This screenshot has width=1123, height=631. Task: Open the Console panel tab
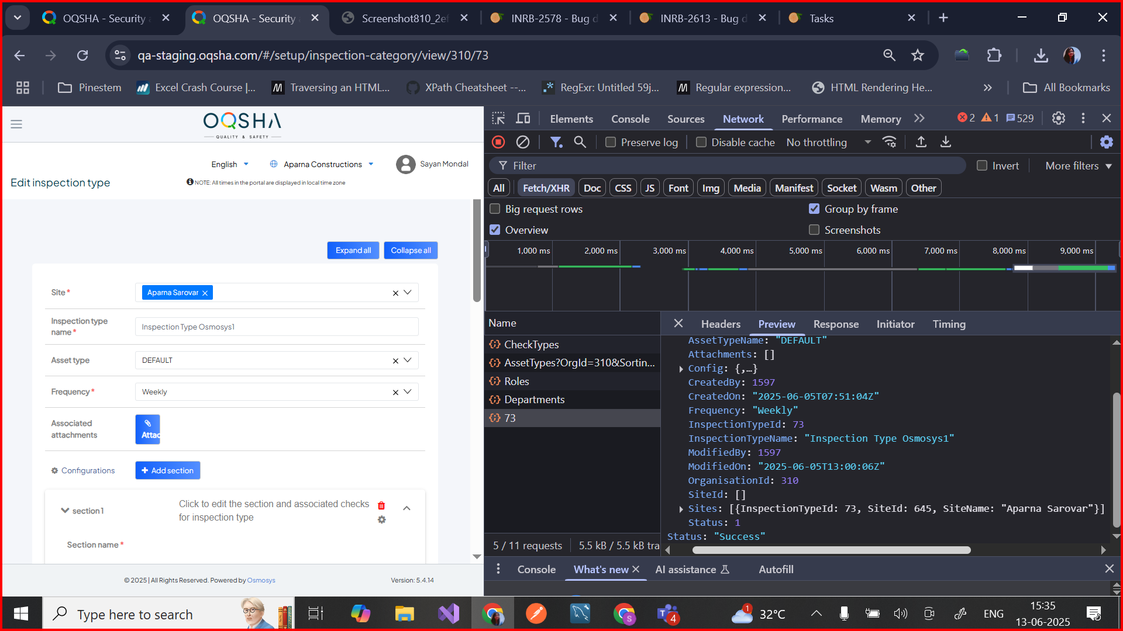coord(630,119)
